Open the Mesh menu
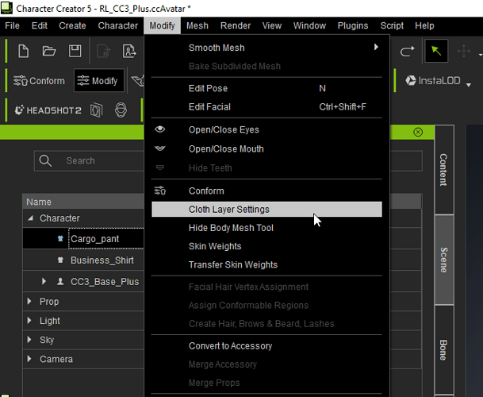This screenshot has width=483, height=397. coord(197,25)
